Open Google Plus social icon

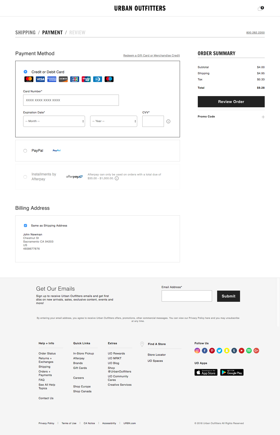[256, 351]
